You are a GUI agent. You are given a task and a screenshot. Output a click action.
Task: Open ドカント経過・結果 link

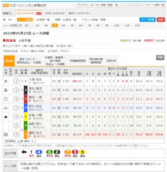pyautogui.click(x=94, y=20)
